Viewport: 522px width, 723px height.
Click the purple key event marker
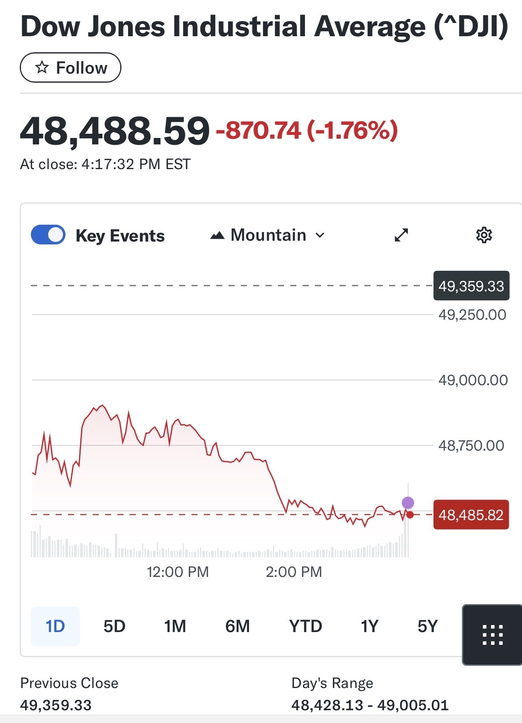coord(408,502)
